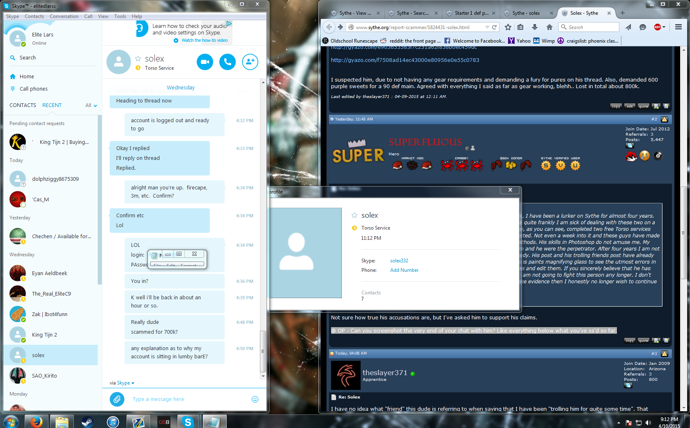The height and width of the screenshot is (428, 690).
Task: Favorite solex using the star in chat header
Action: (138, 59)
